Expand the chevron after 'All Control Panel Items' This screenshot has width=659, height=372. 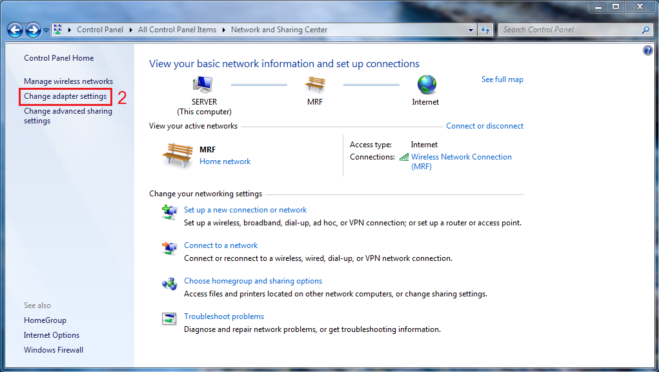coord(224,30)
